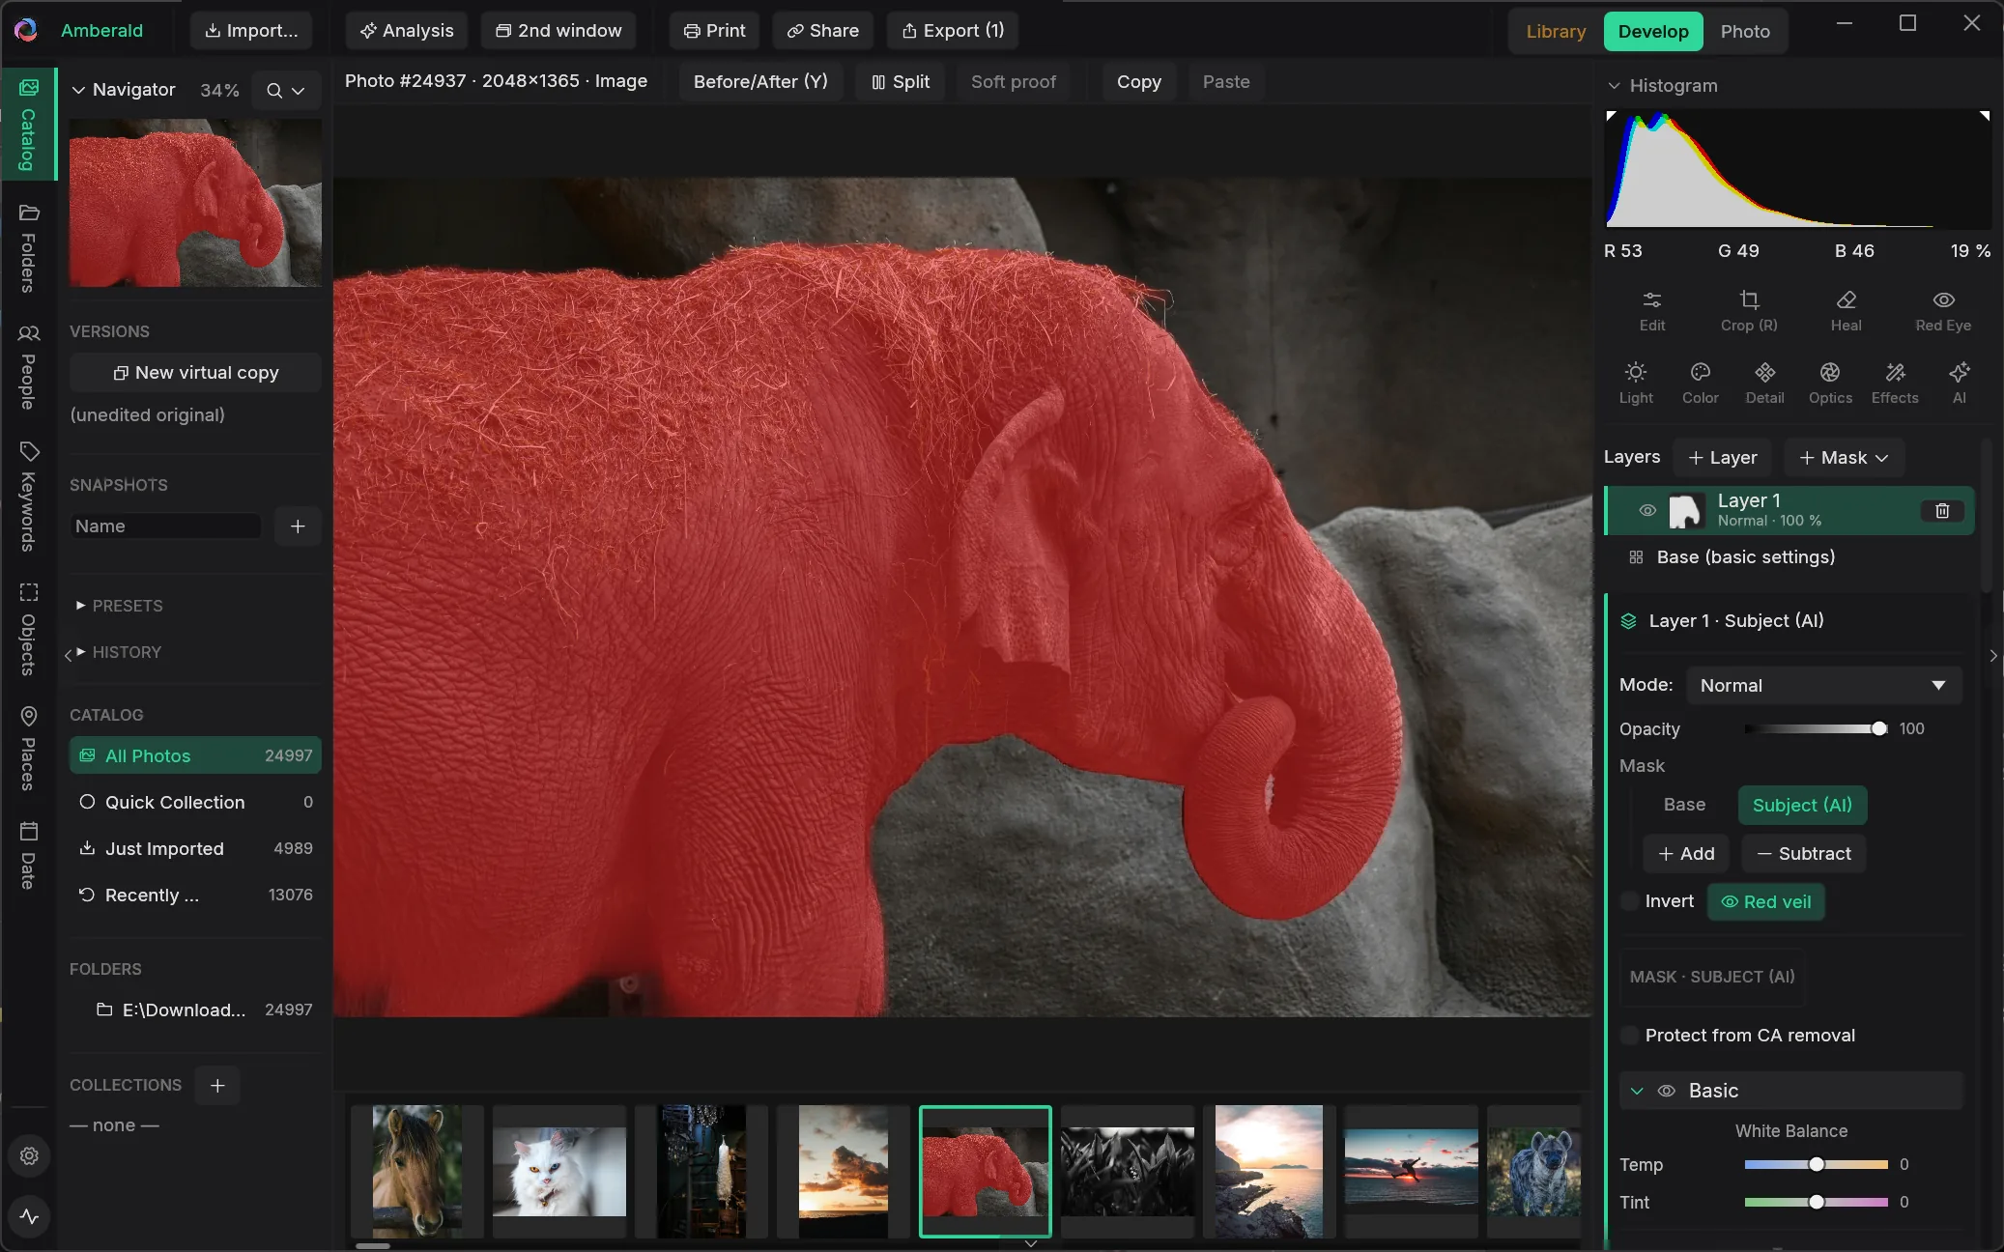
Task: Open the Objects sidebar tab
Action: pyautogui.click(x=29, y=630)
